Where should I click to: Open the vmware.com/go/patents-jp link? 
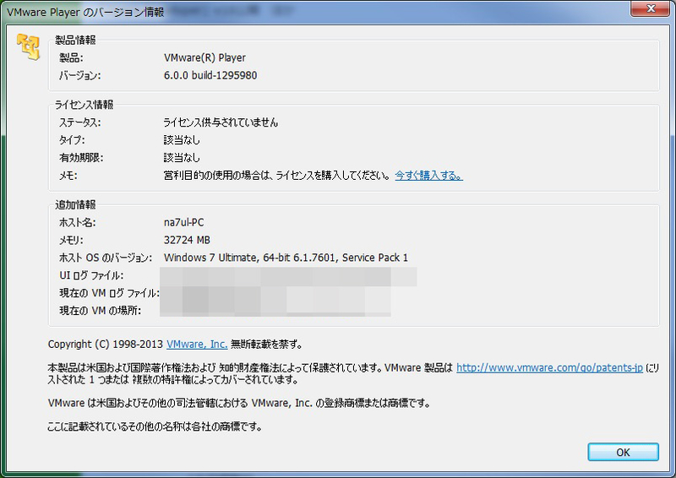coord(550,367)
